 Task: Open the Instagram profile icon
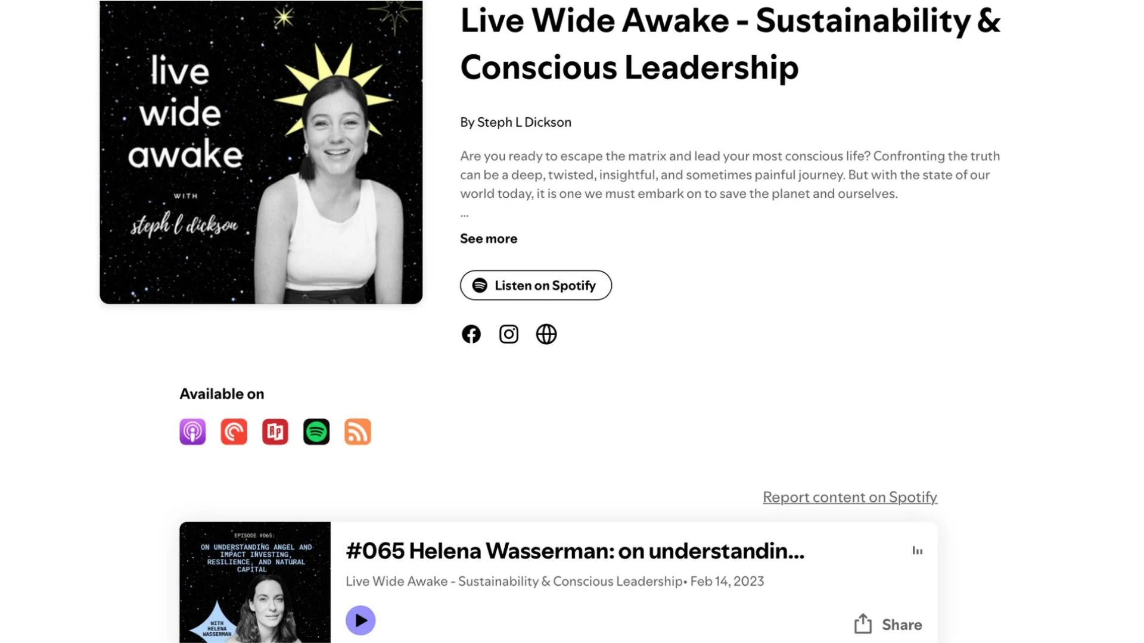coord(508,334)
